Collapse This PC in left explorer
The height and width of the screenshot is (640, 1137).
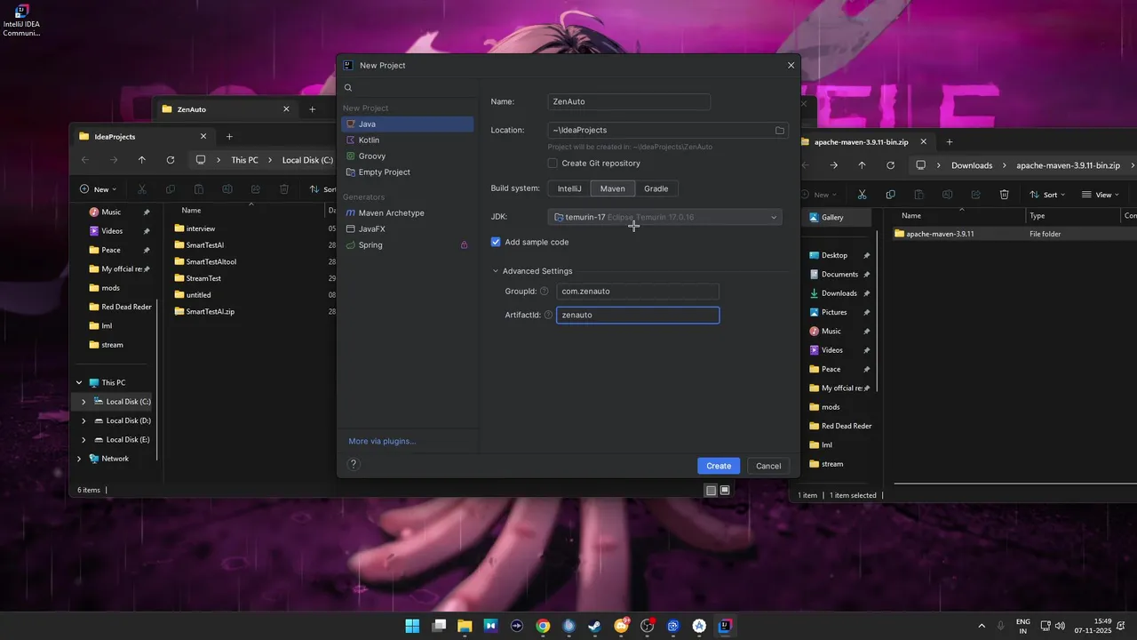(x=78, y=383)
